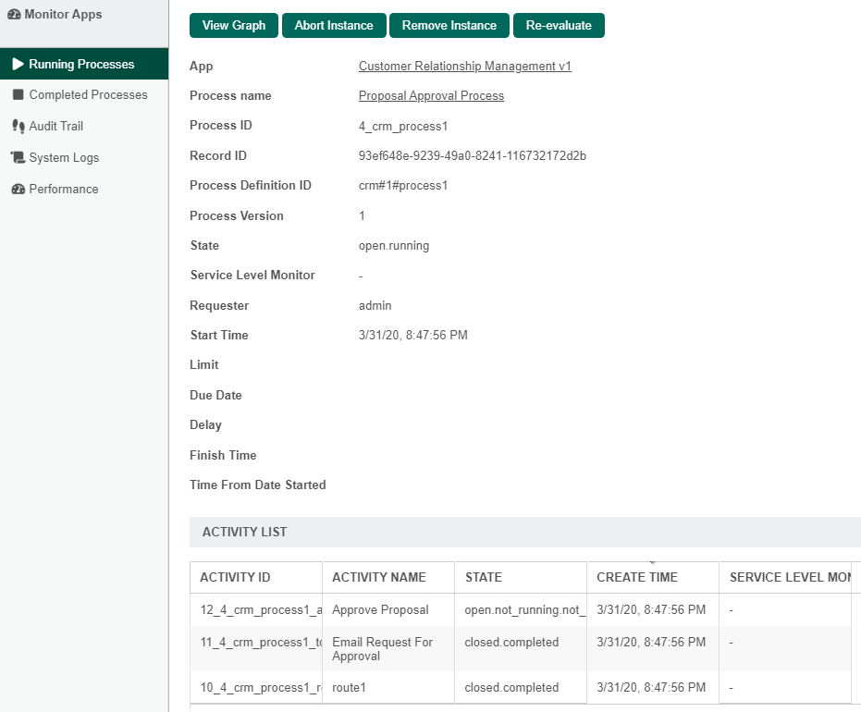Click the Running Processes play icon
861x712 pixels.
tap(18, 64)
